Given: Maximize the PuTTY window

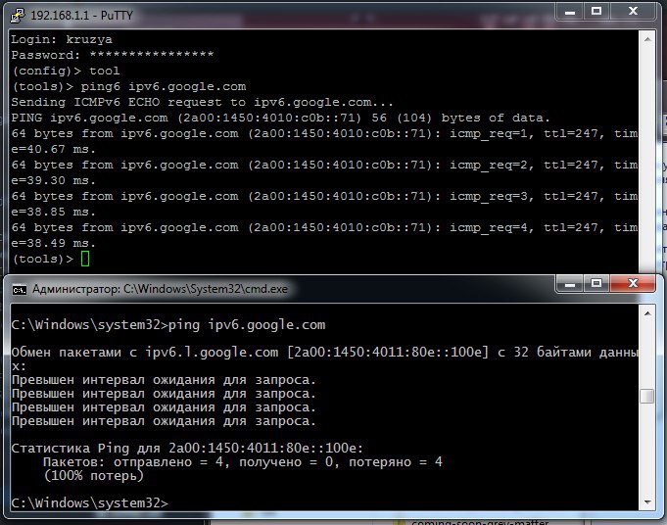Looking at the screenshot, I should [596, 11].
